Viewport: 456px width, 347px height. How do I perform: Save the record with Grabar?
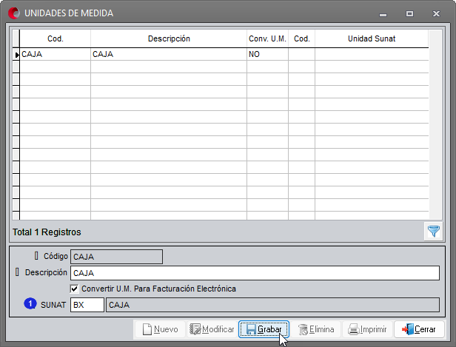click(x=264, y=329)
